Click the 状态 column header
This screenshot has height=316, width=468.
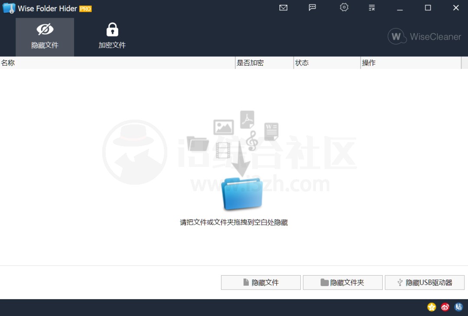click(302, 62)
